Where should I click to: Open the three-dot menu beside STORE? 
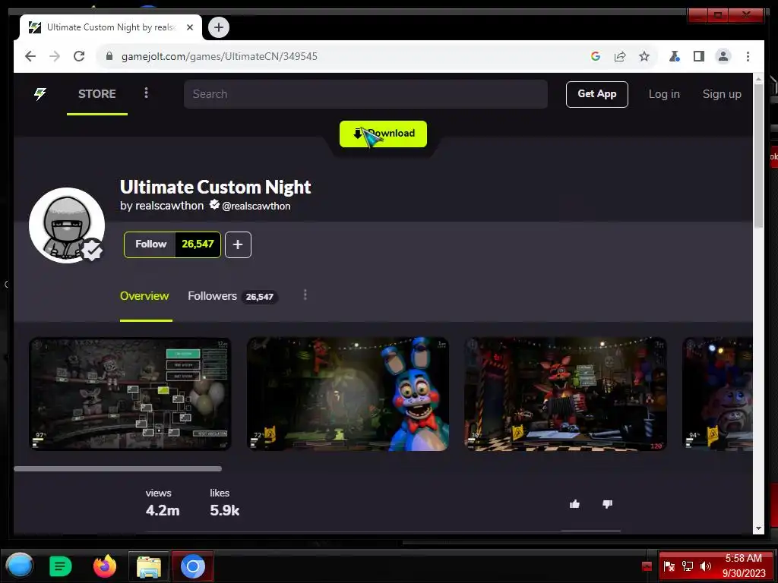(x=146, y=93)
